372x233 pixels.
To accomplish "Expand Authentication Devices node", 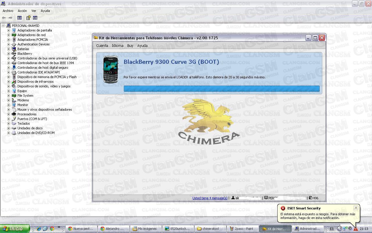I will tap(8, 44).
